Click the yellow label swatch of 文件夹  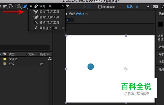[x=4, y=59]
